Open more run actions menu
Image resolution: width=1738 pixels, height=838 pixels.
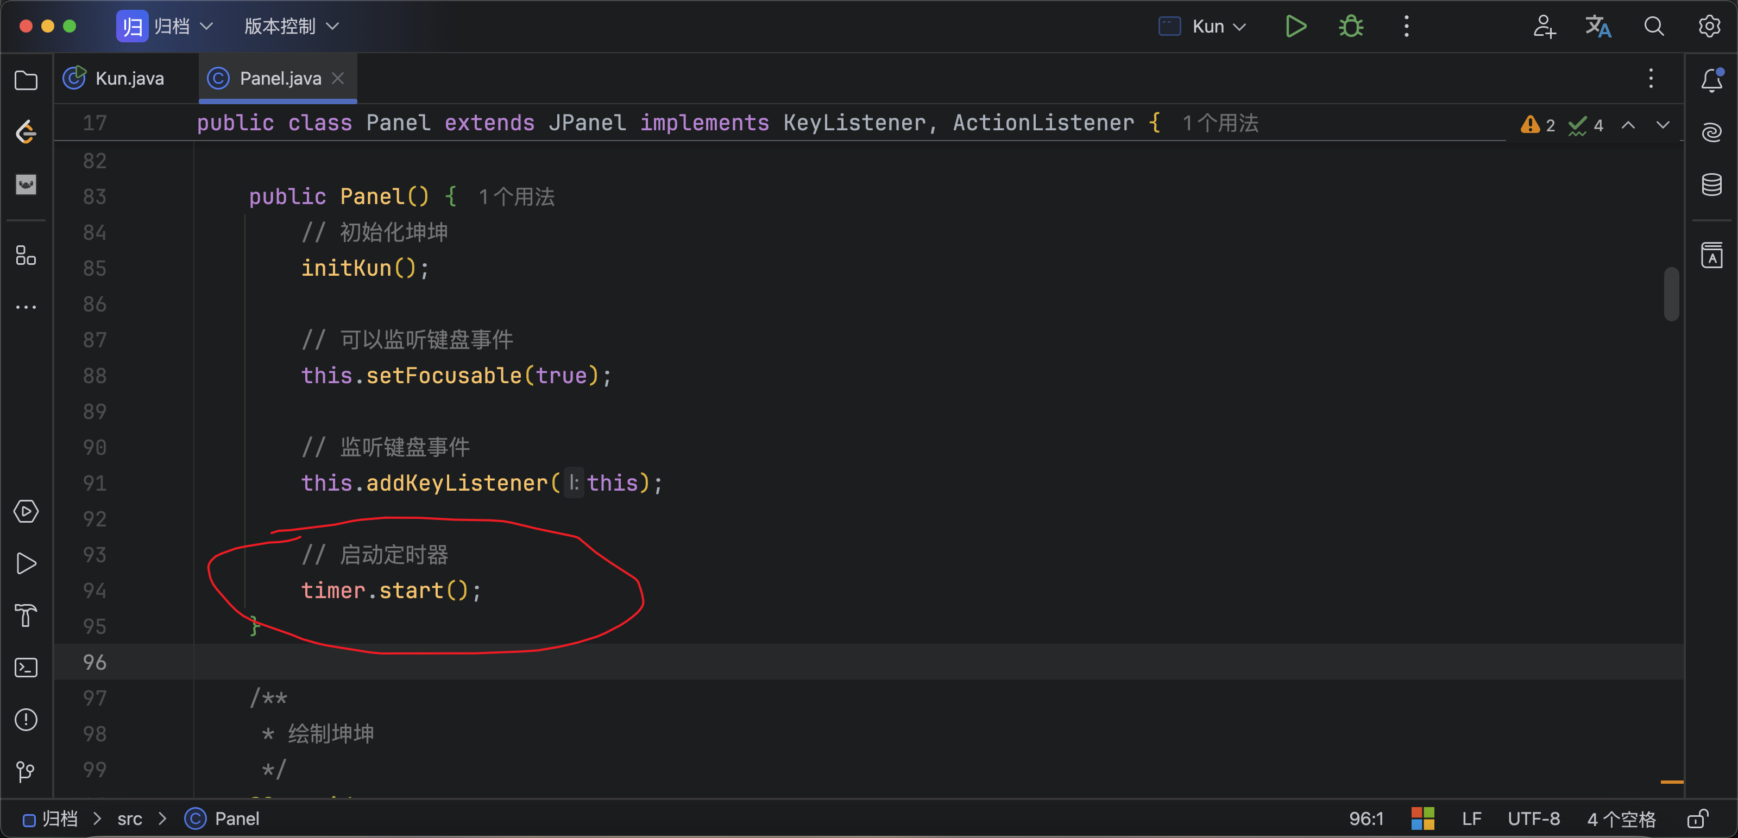[x=1406, y=26]
